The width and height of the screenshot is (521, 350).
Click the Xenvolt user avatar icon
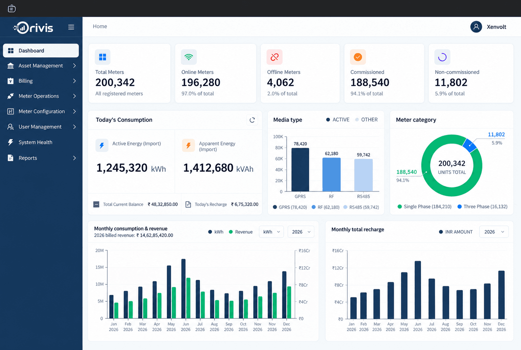476,27
